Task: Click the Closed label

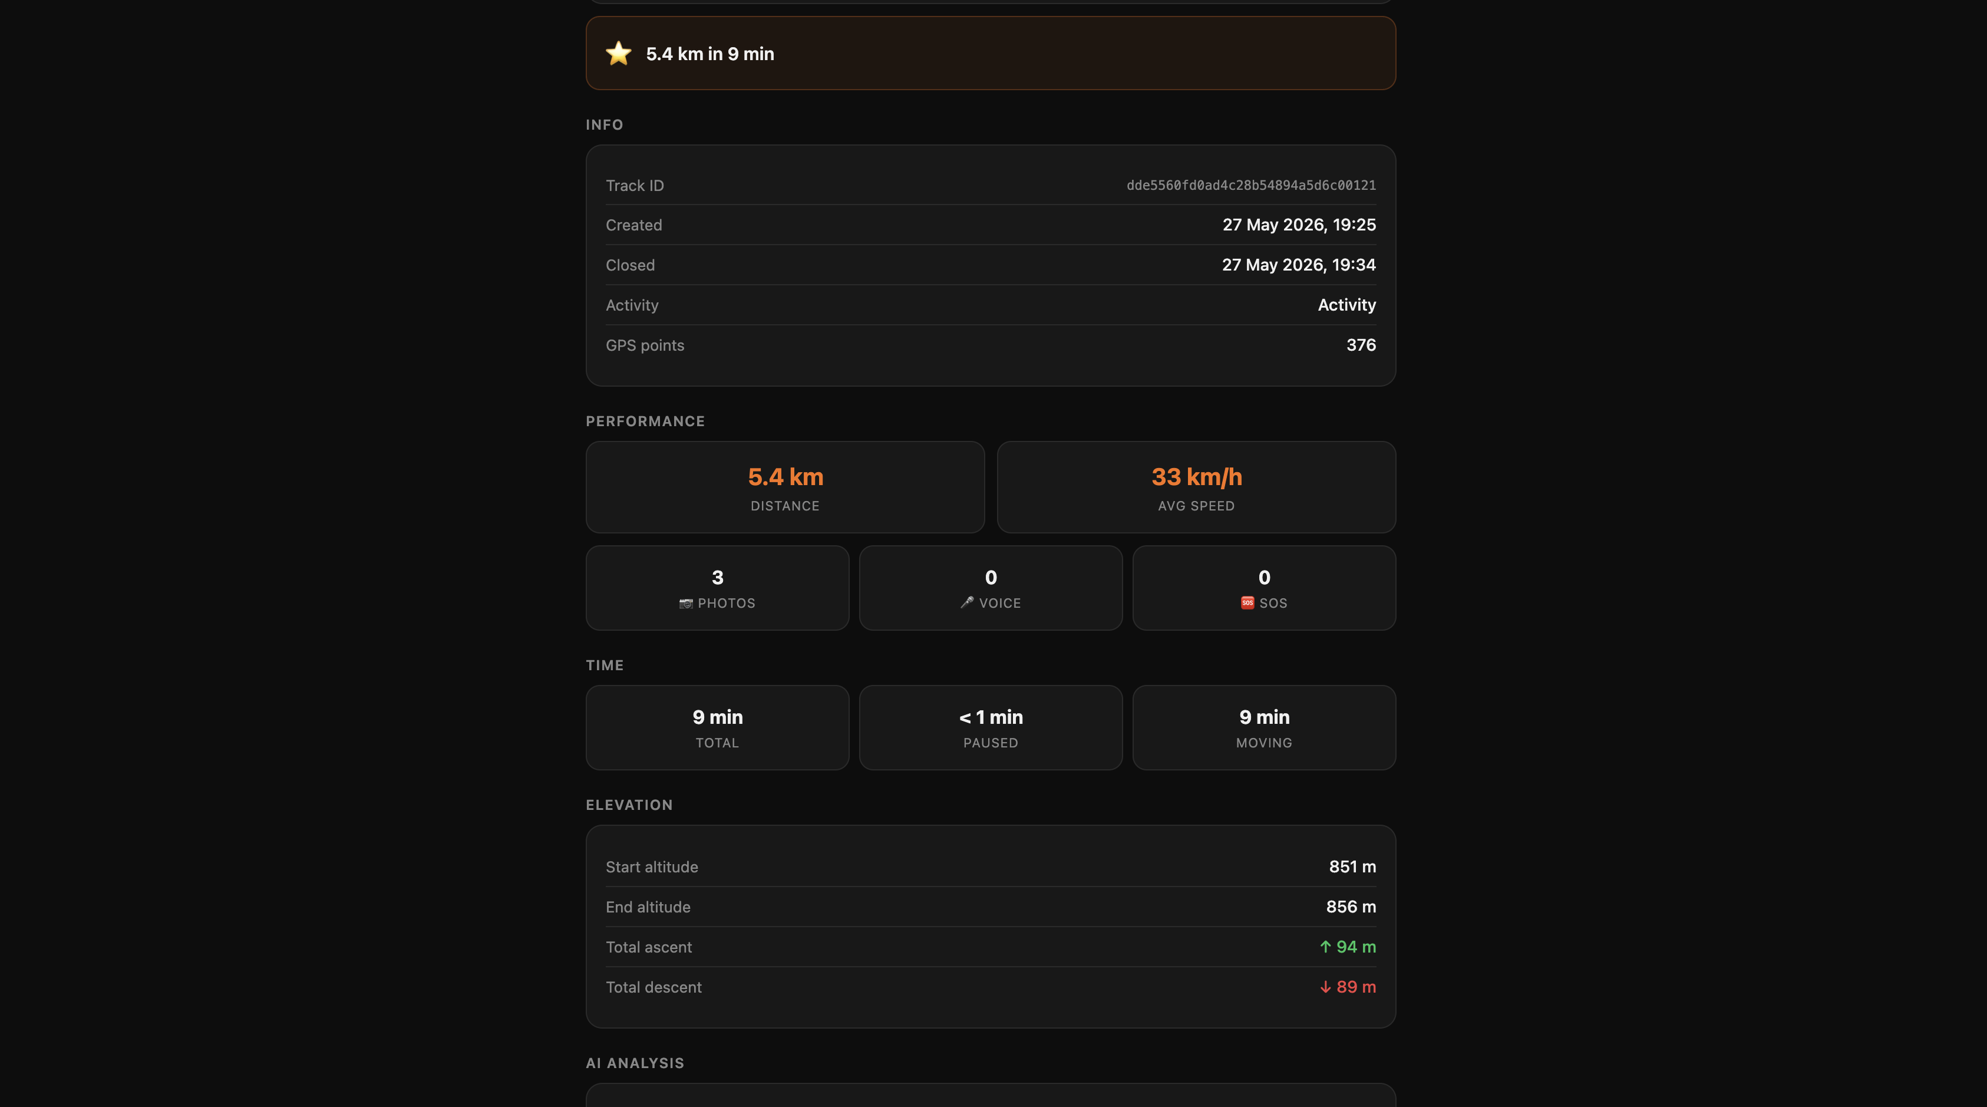Action: (x=629, y=265)
